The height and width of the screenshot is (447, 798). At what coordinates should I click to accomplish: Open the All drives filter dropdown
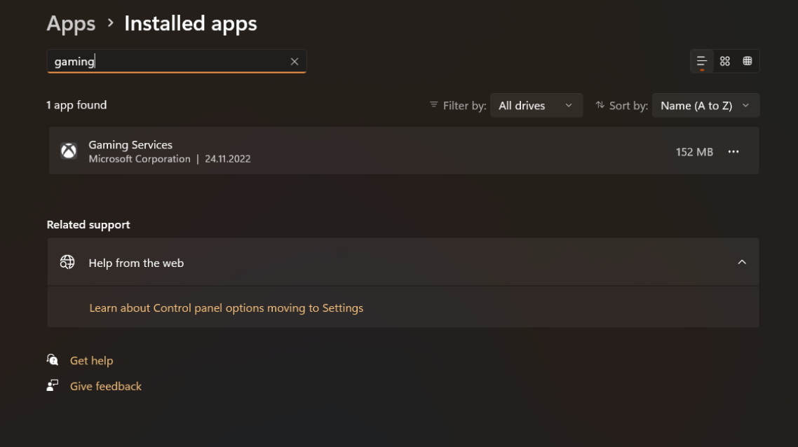[536, 105]
